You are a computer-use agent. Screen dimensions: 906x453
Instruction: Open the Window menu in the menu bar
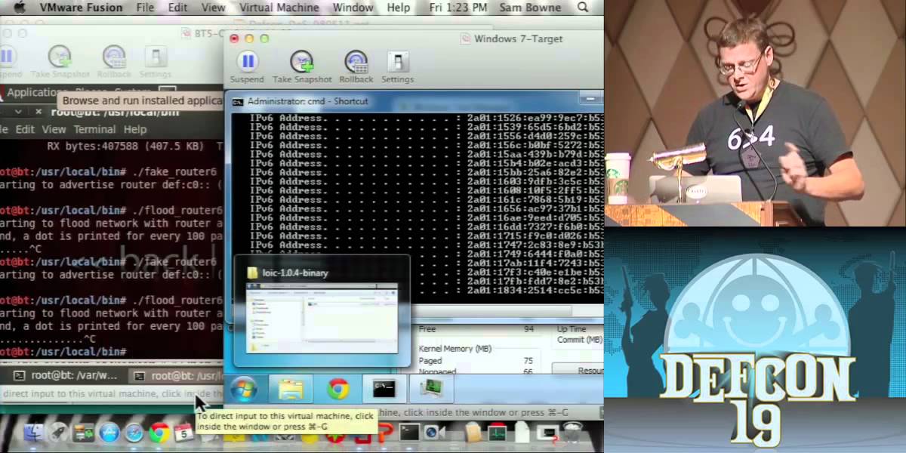tap(353, 8)
